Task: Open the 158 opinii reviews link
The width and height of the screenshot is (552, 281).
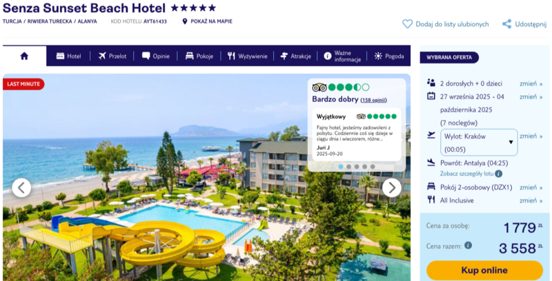Action: pos(373,100)
